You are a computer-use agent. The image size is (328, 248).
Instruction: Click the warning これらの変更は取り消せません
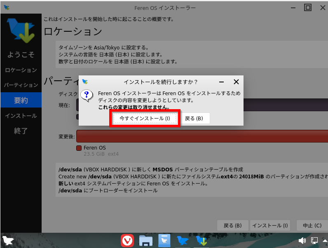click(x=134, y=107)
